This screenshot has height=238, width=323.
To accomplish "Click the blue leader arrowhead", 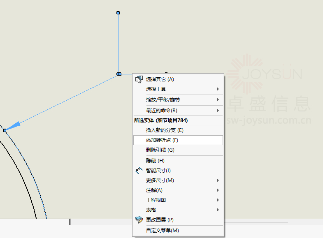I will [x=12, y=126].
